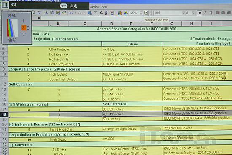The image size is (232, 155).
Task: Click the AutoSum sigma icon
Action: tap(96, 13)
